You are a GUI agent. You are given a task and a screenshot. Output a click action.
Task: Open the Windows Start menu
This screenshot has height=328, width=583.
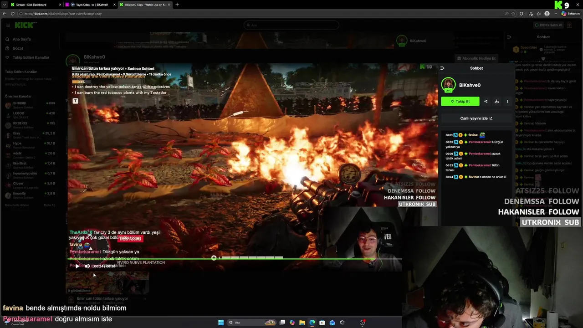pyautogui.click(x=221, y=323)
